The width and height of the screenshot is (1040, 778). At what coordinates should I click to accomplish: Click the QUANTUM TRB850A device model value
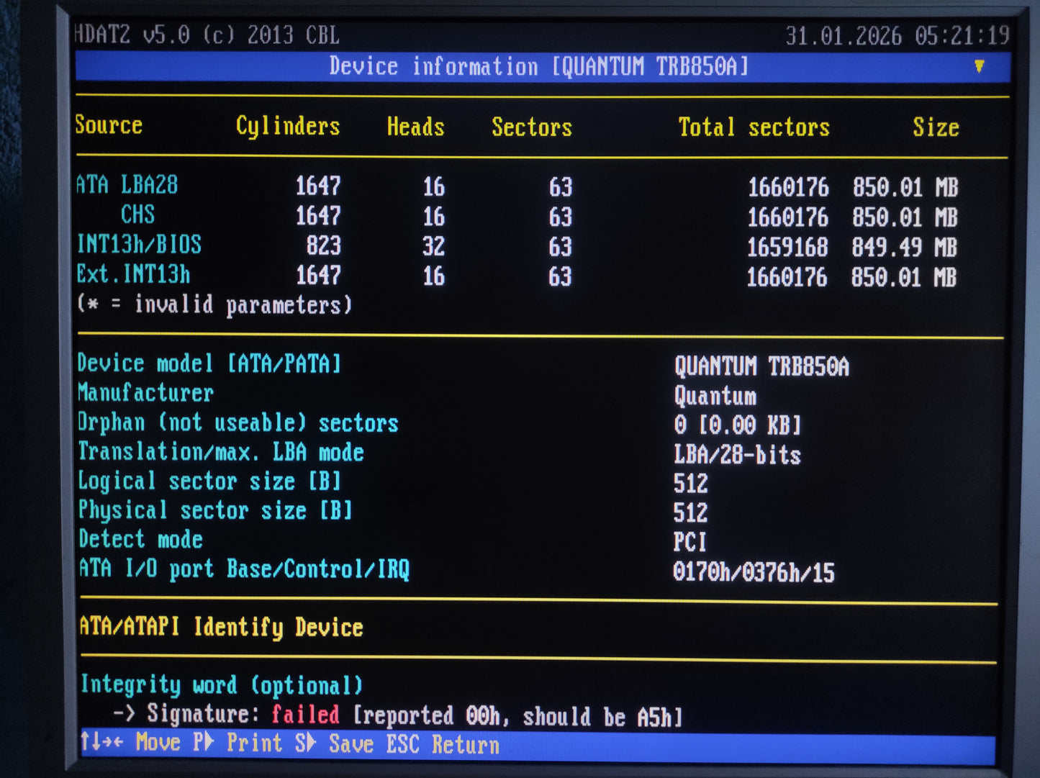point(761,366)
